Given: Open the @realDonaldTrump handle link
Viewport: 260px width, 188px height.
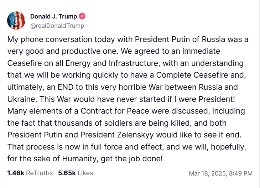Looking at the screenshot, I should [x=57, y=26].
